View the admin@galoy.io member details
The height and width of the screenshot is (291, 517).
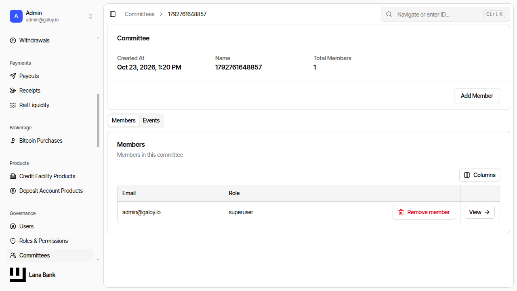(480, 212)
